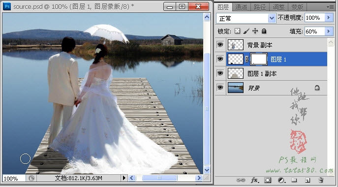Switch to the 路径 tab
The height and width of the screenshot is (187, 338).
click(x=260, y=7)
